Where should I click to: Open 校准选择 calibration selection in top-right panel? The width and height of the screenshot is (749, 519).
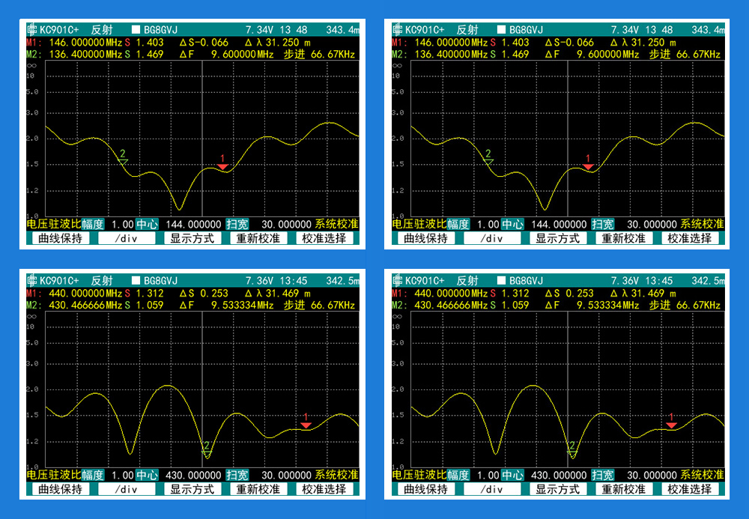coord(689,238)
